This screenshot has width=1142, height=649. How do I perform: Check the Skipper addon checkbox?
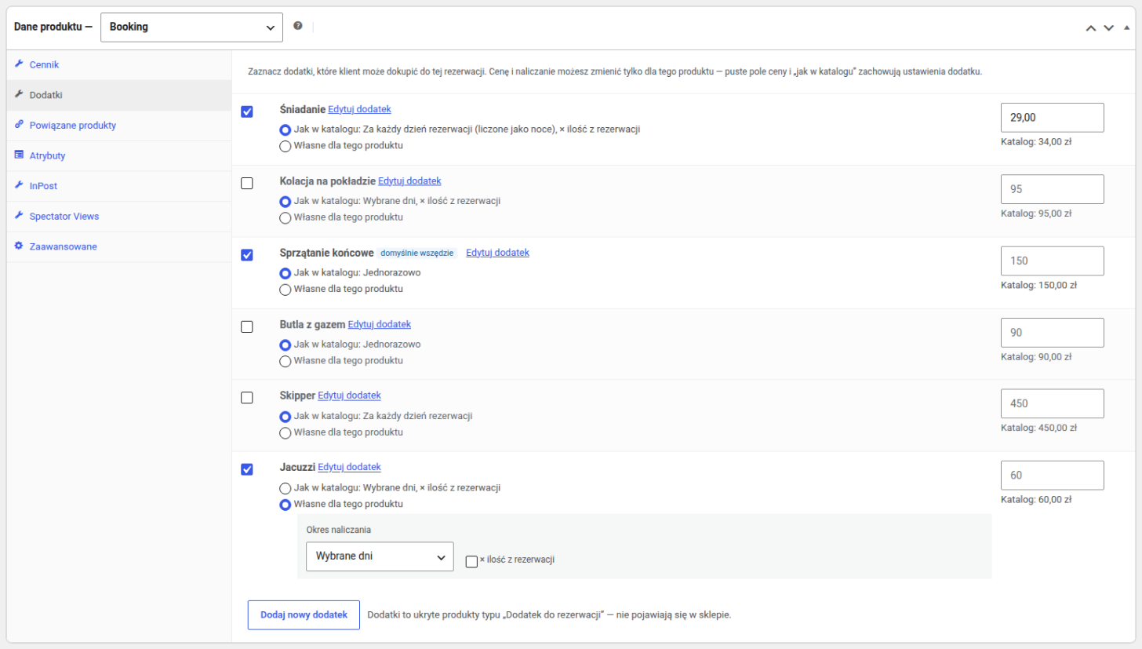[247, 398]
